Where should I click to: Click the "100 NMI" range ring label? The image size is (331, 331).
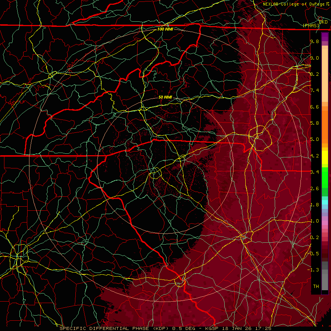[165, 29]
